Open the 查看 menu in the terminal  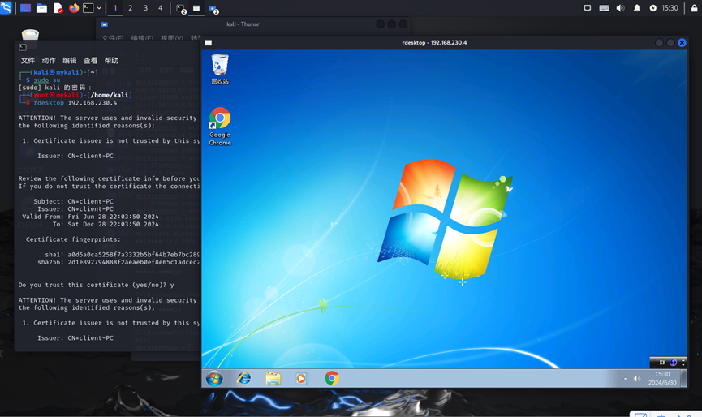coord(90,60)
